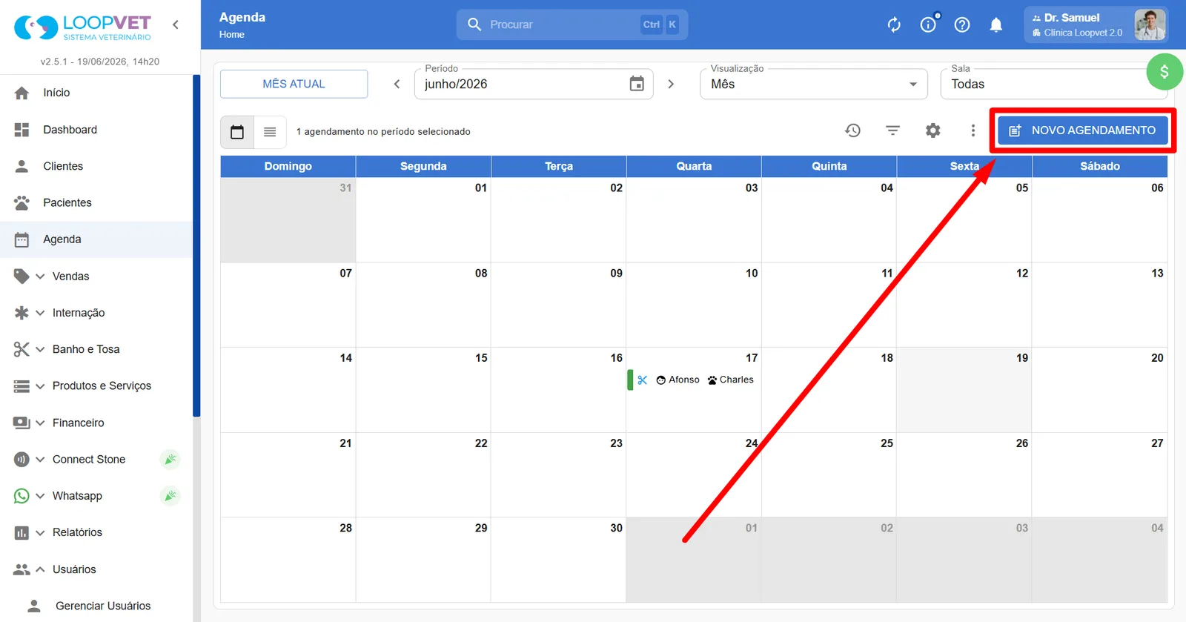
Task: Open the Visualização Mês dropdown
Action: (x=813, y=84)
